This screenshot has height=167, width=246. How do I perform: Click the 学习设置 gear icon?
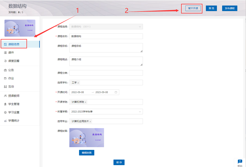[5, 112]
